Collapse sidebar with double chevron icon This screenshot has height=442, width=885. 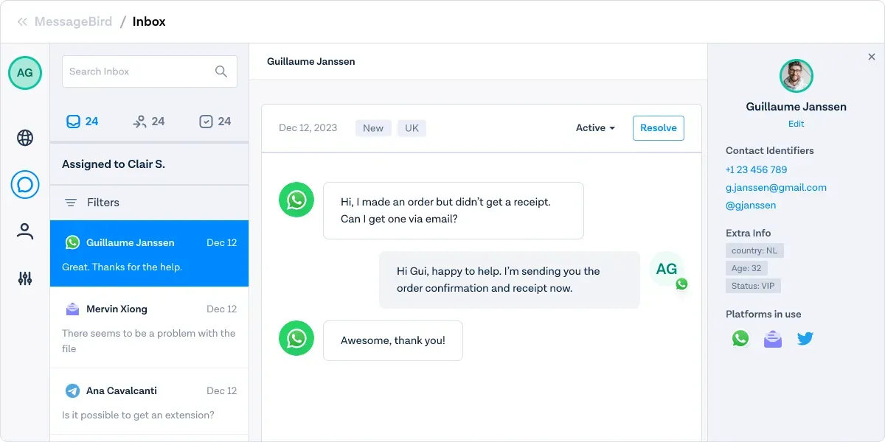(x=22, y=22)
